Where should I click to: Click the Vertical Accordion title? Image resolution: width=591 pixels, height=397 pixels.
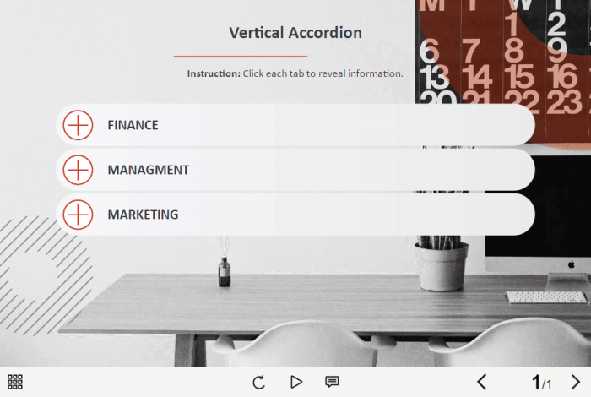(295, 33)
